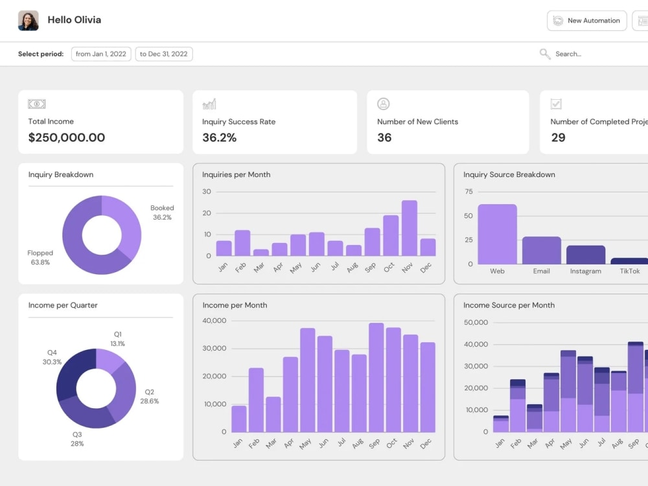Click the Booked 36.2% donut segment
The height and width of the screenshot is (486, 648).
[x=128, y=226]
